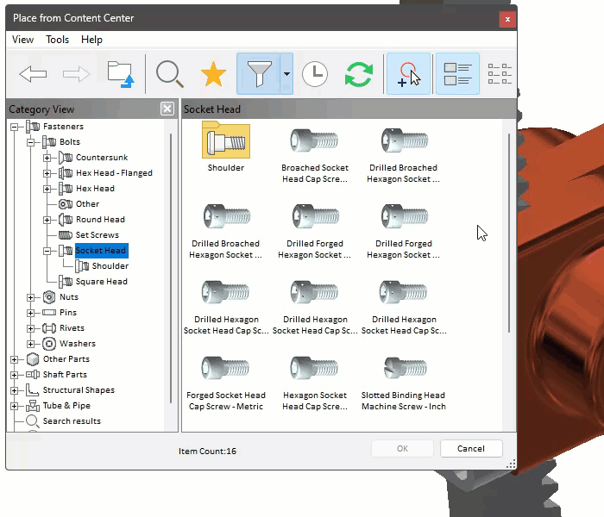Select the Shoulder tree item
This screenshot has height=517, width=604.
click(x=110, y=265)
